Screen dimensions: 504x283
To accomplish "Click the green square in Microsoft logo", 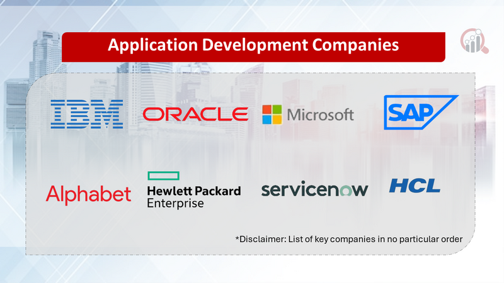I will pyautogui.click(x=277, y=110).
